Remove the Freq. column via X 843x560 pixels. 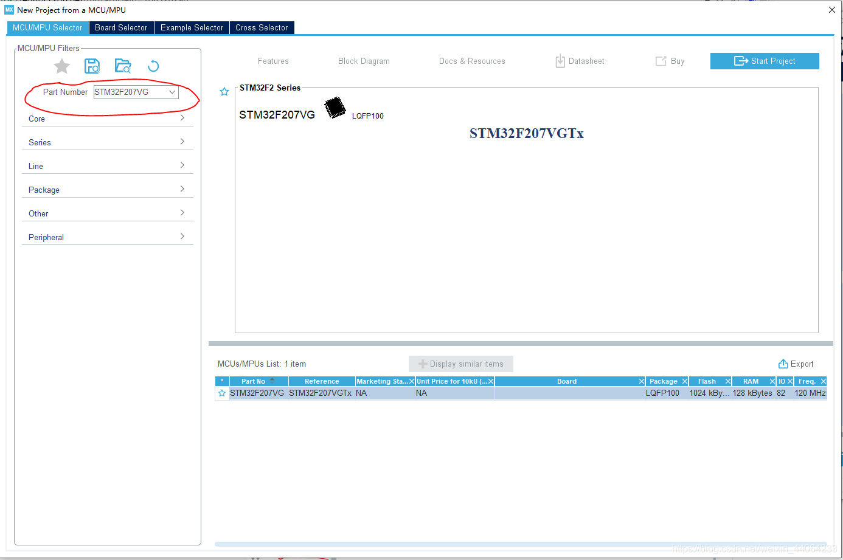pyautogui.click(x=823, y=381)
